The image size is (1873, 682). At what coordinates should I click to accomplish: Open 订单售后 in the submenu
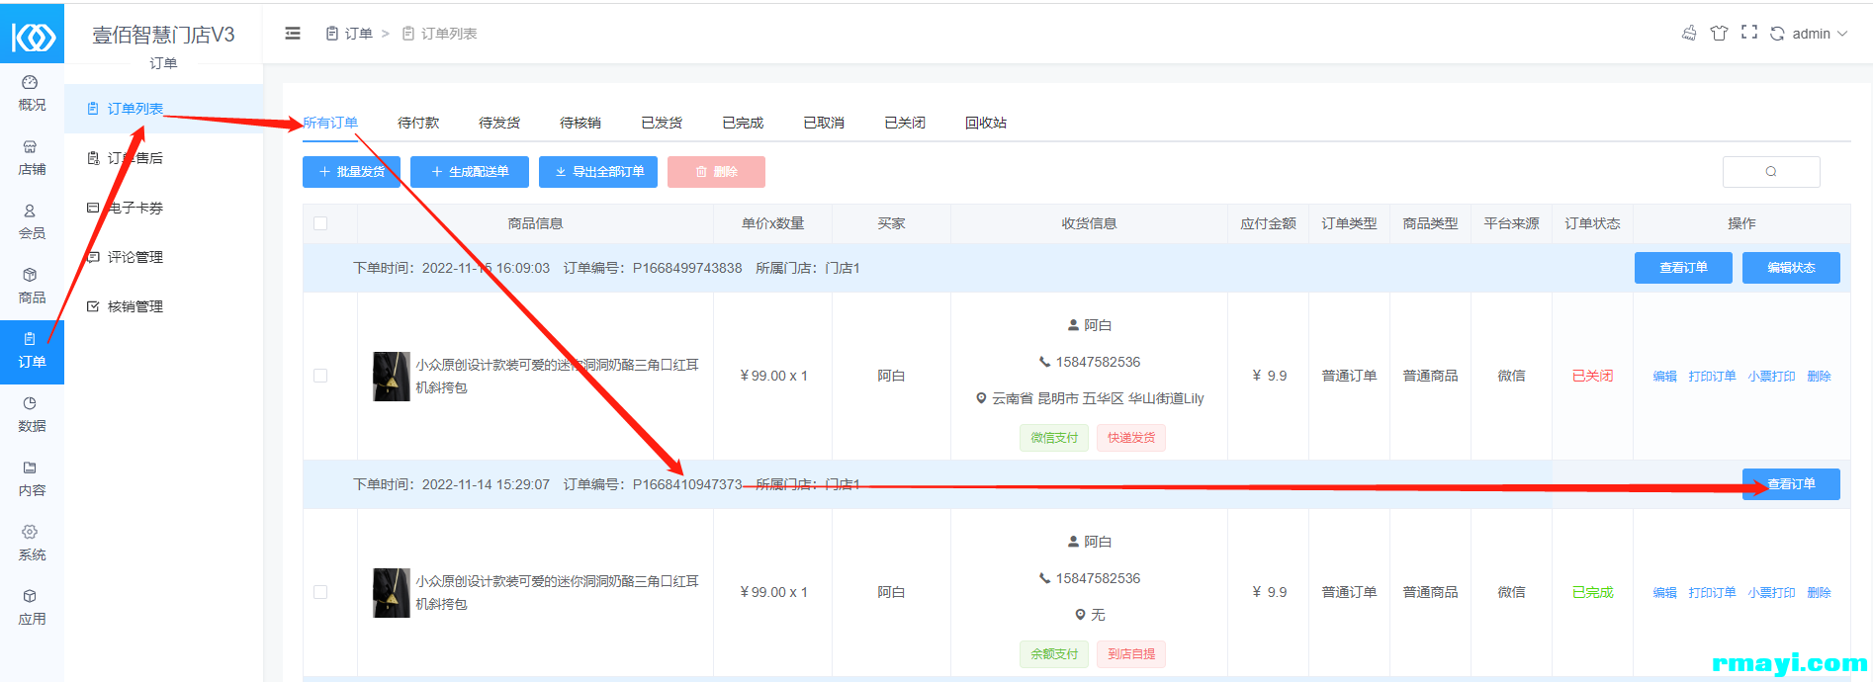[134, 158]
